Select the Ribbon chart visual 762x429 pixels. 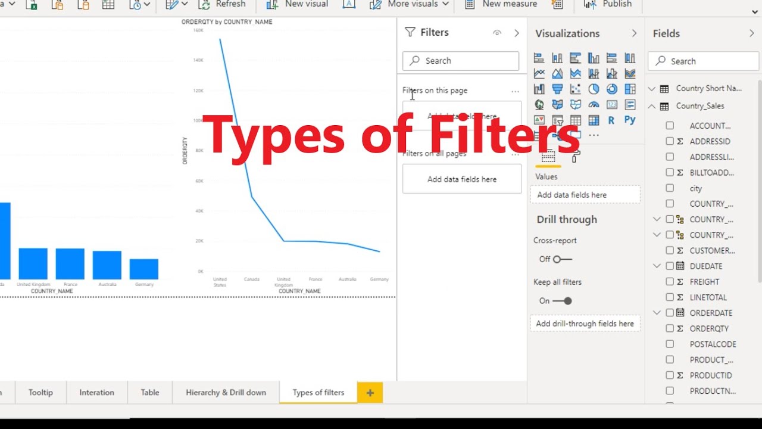click(630, 73)
